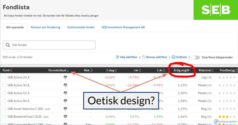Viewport: 238px width, 125px height.
Task: Click the filter sliders icon by Välj sökfilter
Action: tap(117, 57)
